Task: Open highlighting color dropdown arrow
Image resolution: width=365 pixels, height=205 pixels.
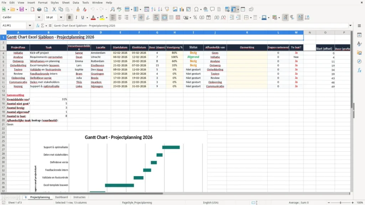Action: pyautogui.click(x=107, y=18)
